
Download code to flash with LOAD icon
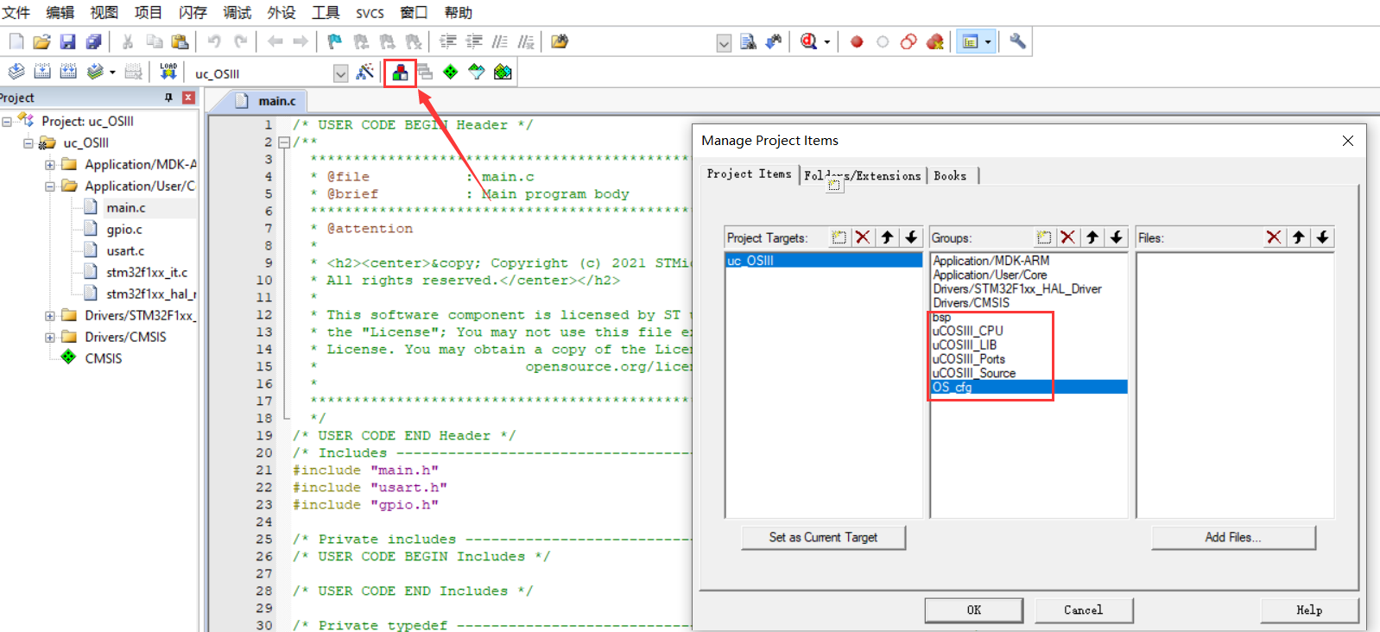coord(168,72)
